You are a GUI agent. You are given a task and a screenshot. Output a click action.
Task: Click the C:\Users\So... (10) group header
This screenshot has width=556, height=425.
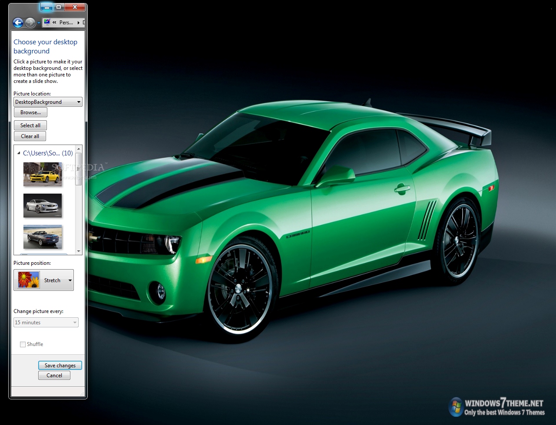(48, 153)
